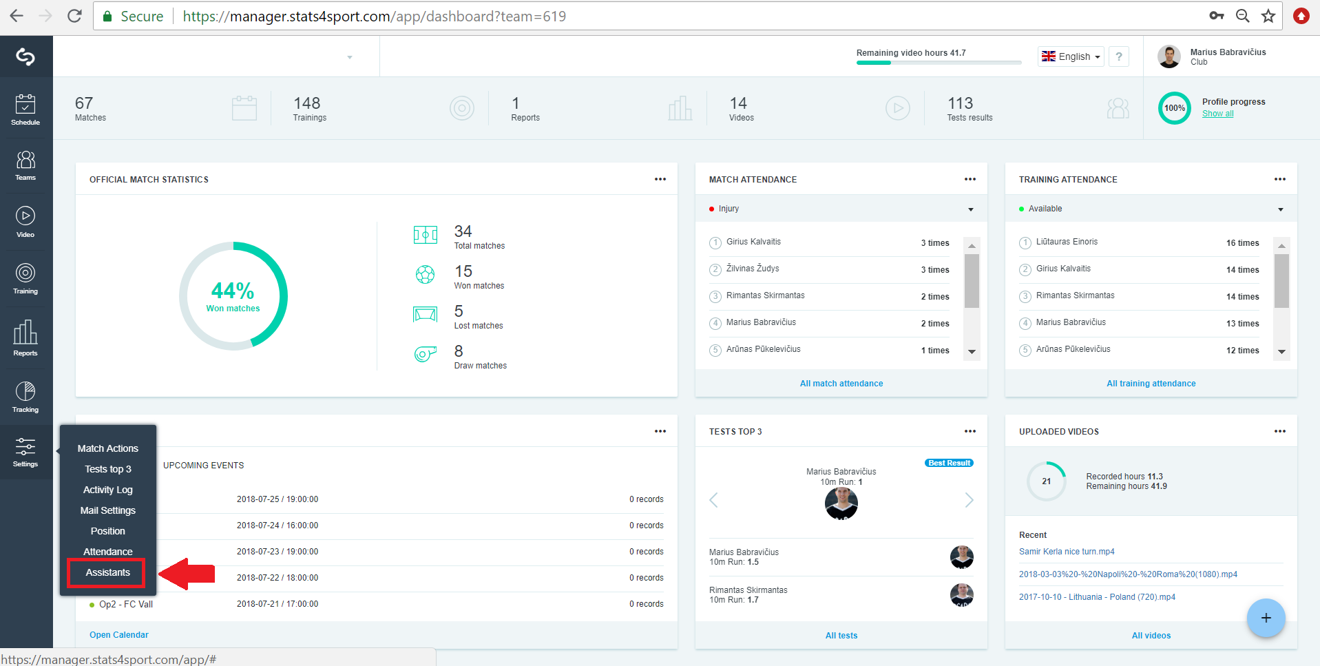Show next test with right chevron
Screen dimensions: 1320x666
point(969,500)
